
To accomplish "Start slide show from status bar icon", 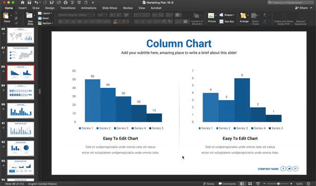I will pyautogui.click(x=258, y=184).
